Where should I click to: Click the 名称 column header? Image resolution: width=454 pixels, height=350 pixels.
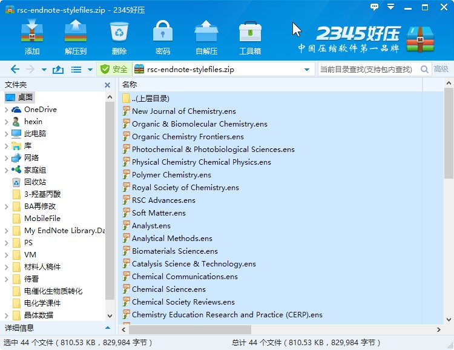(129, 85)
